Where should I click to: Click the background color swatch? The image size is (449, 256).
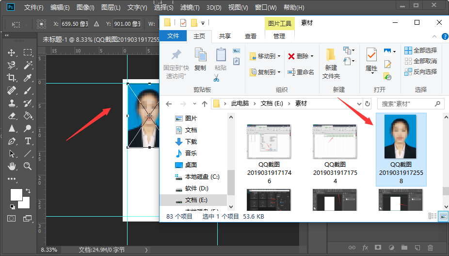pyautogui.click(x=26, y=205)
